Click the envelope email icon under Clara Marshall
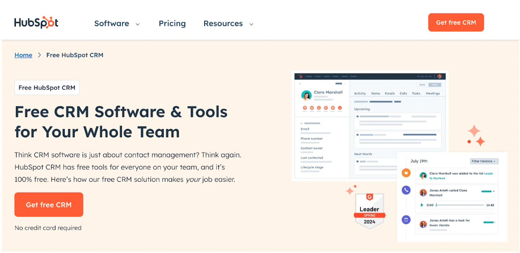This screenshot has width=520, height=253. (x=312, y=108)
